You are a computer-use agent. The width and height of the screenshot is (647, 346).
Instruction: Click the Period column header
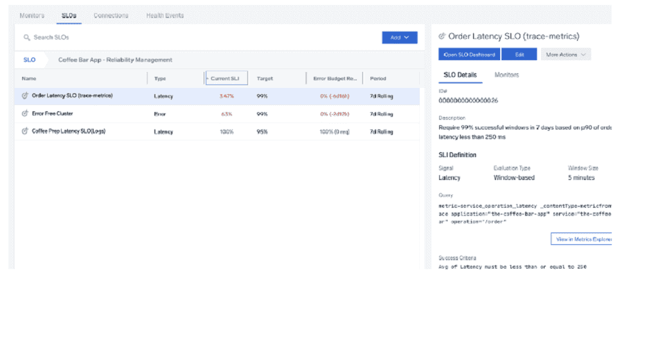pos(378,78)
